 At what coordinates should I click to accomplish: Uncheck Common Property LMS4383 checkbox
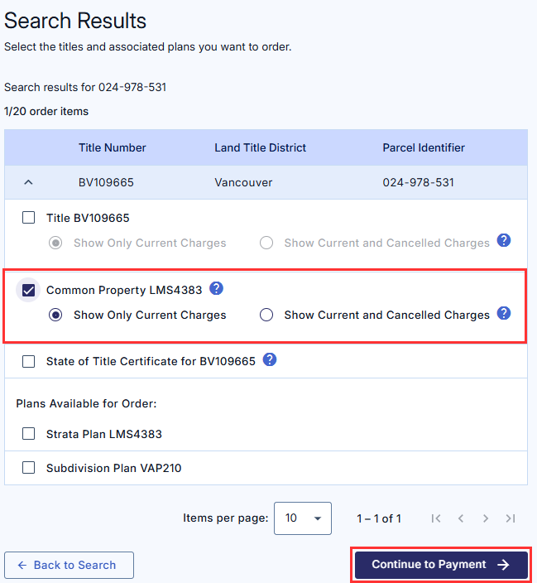pyautogui.click(x=29, y=290)
